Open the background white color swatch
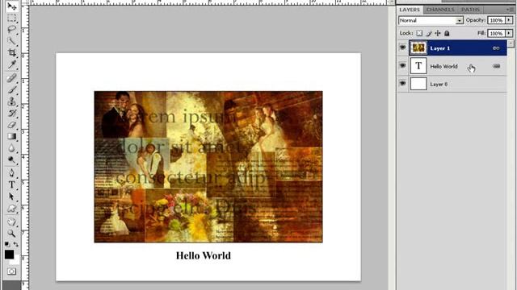 [15, 261]
